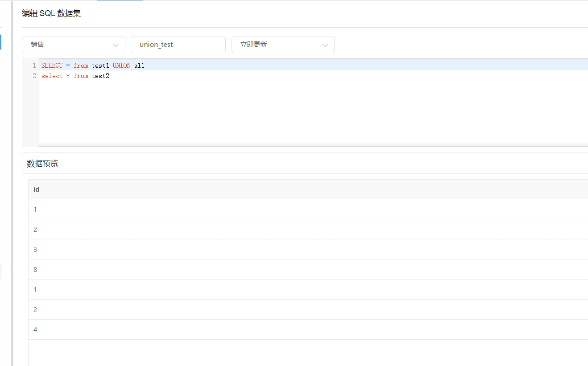Click the highlighted item in the left sidebar
Viewport: 588px width, 366px height.
pos(1,42)
